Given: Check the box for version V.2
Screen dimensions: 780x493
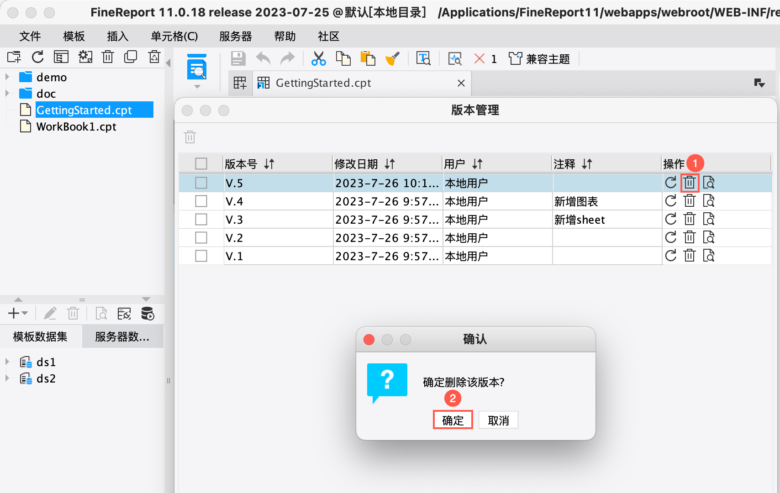Looking at the screenshot, I should (x=201, y=237).
